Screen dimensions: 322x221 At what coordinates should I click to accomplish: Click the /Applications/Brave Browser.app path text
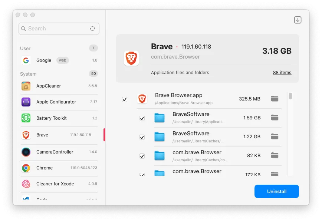[x=184, y=103]
